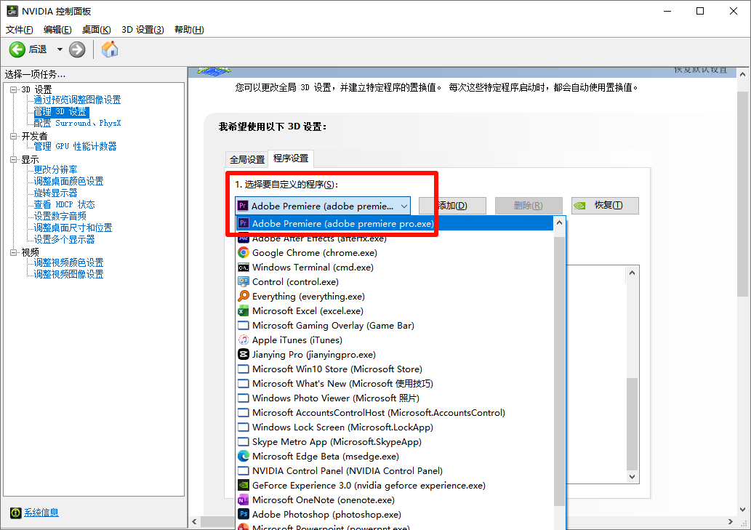
Task: Click the Forward arrow icon in toolbar
Action: click(x=77, y=49)
